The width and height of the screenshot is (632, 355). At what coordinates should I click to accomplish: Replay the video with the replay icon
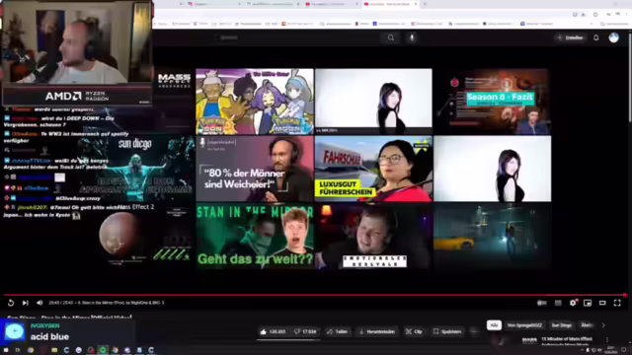11,303
